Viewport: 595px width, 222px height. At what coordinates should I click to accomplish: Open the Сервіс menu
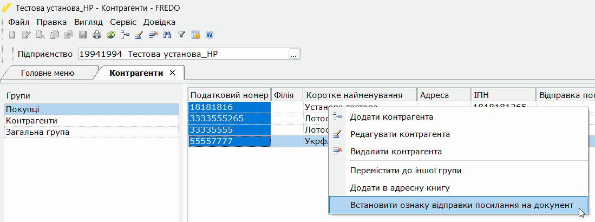[123, 22]
